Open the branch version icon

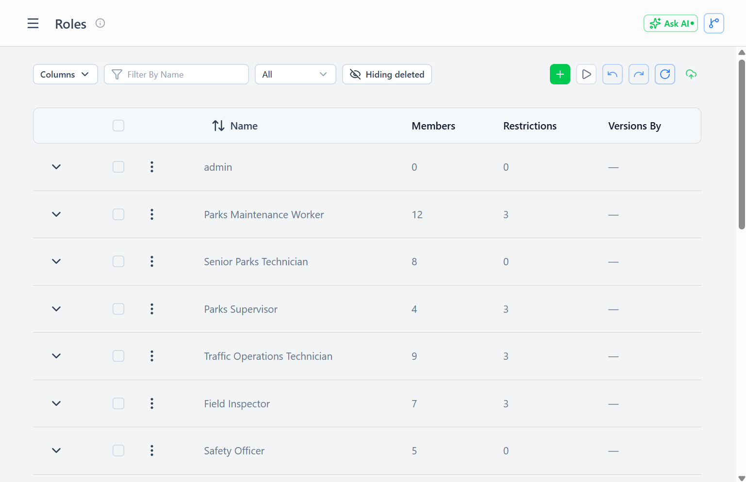point(714,23)
